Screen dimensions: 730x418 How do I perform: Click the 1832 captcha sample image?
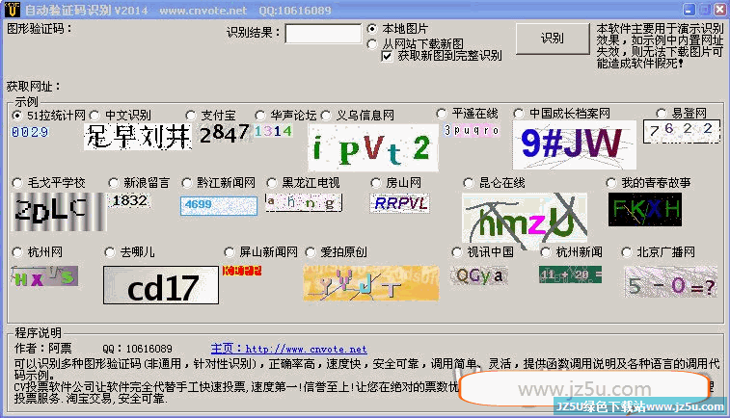click(130, 200)
